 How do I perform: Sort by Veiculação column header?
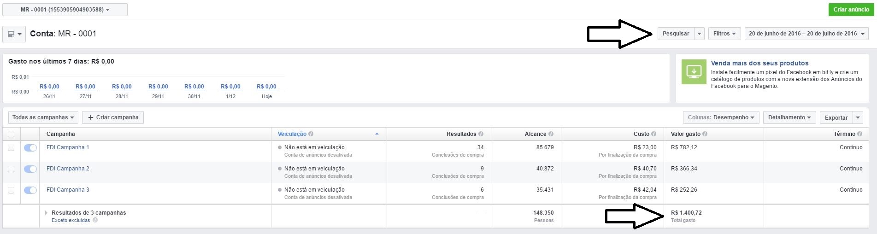tap(292, 134)
